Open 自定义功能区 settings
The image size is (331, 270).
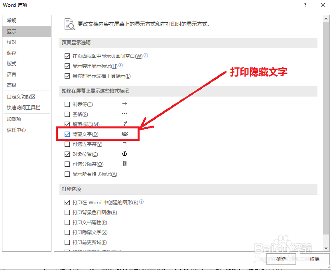27,97
